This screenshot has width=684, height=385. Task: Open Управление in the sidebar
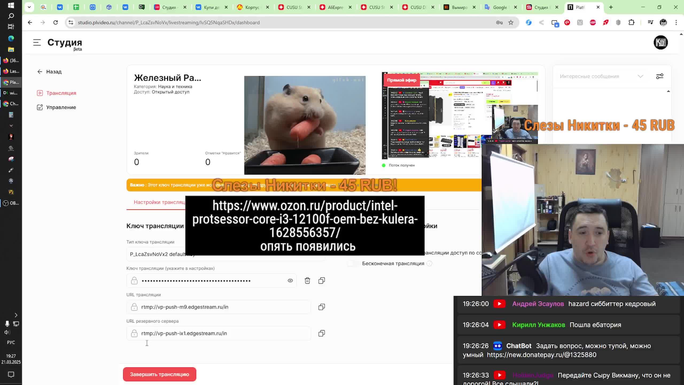coord(61,107)
